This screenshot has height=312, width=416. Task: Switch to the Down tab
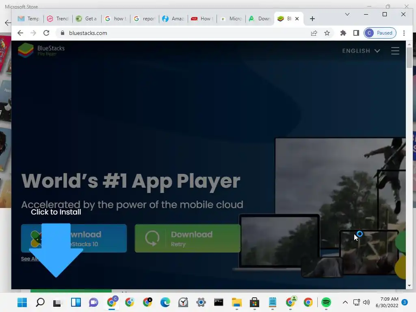(x=260, y=19)
